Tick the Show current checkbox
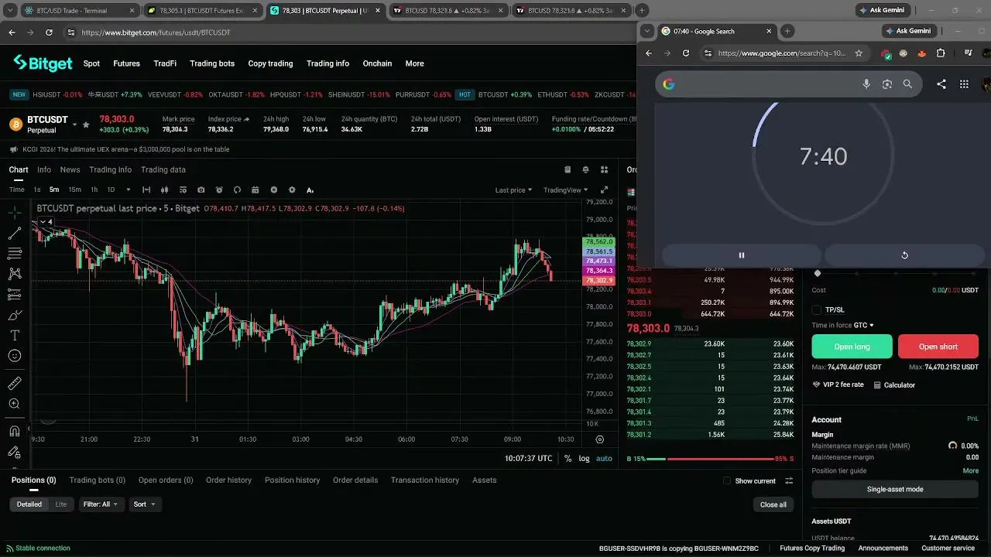 tap(726, 480)
